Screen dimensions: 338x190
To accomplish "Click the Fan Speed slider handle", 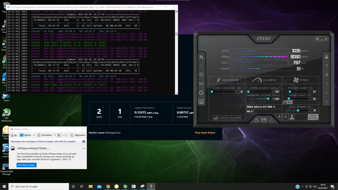I will click(x=298, y=111).
